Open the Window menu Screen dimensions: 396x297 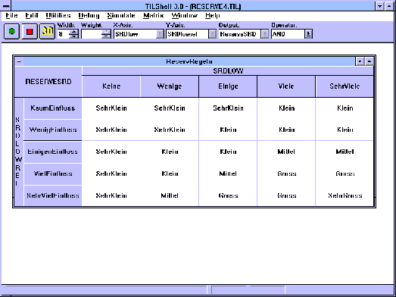tap(185, 15)
